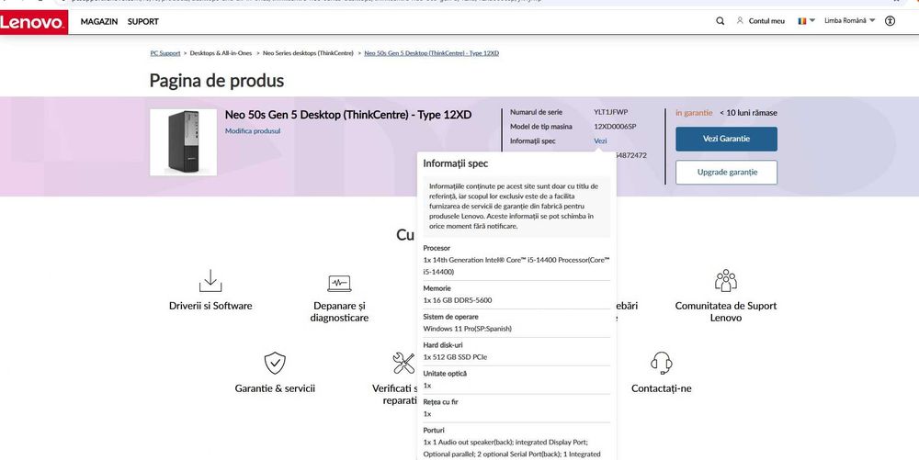This screenshot has height=460, width=919.
Task: Click '1x 512 GB SSD PCIe' value
Action: (456, 357)
